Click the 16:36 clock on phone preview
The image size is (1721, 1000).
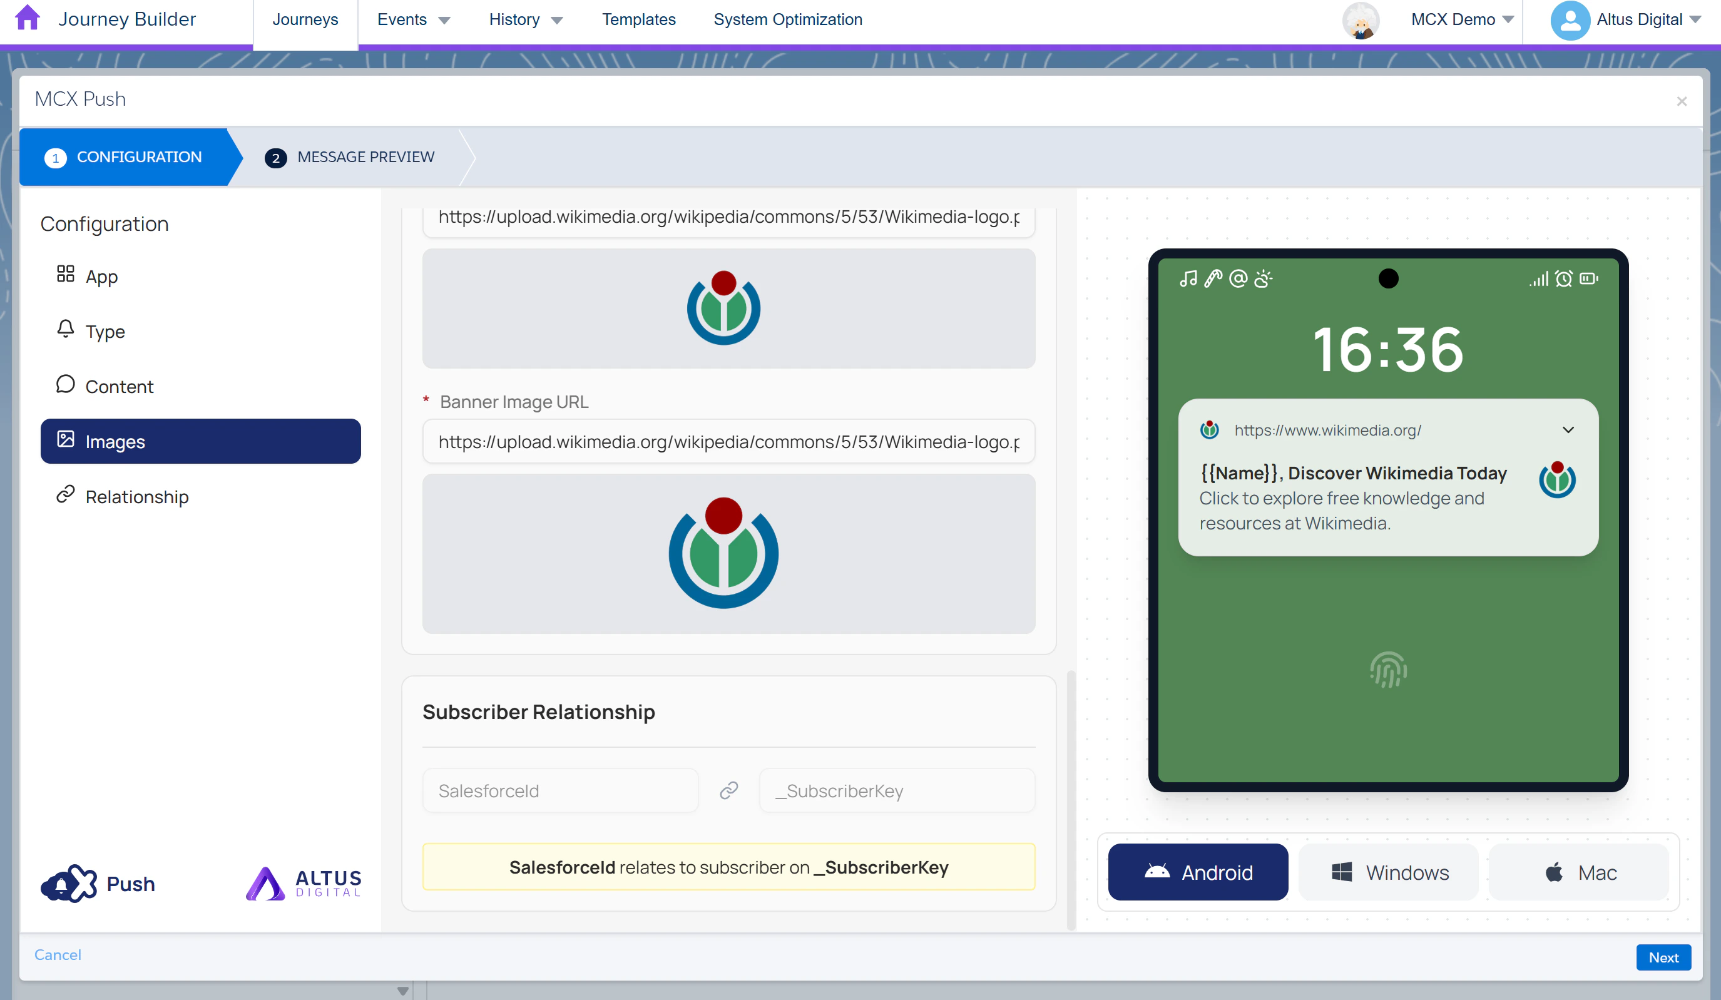point(1387,350)
